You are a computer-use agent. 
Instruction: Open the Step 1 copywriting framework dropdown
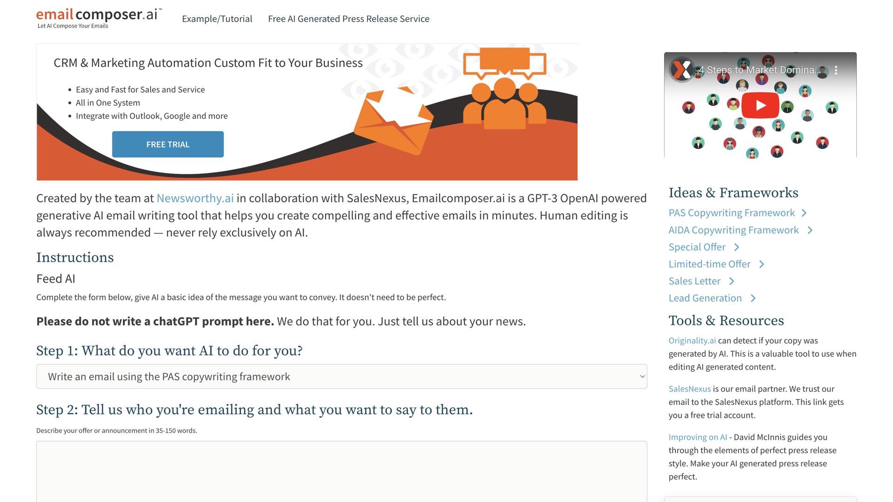point(342,376)
